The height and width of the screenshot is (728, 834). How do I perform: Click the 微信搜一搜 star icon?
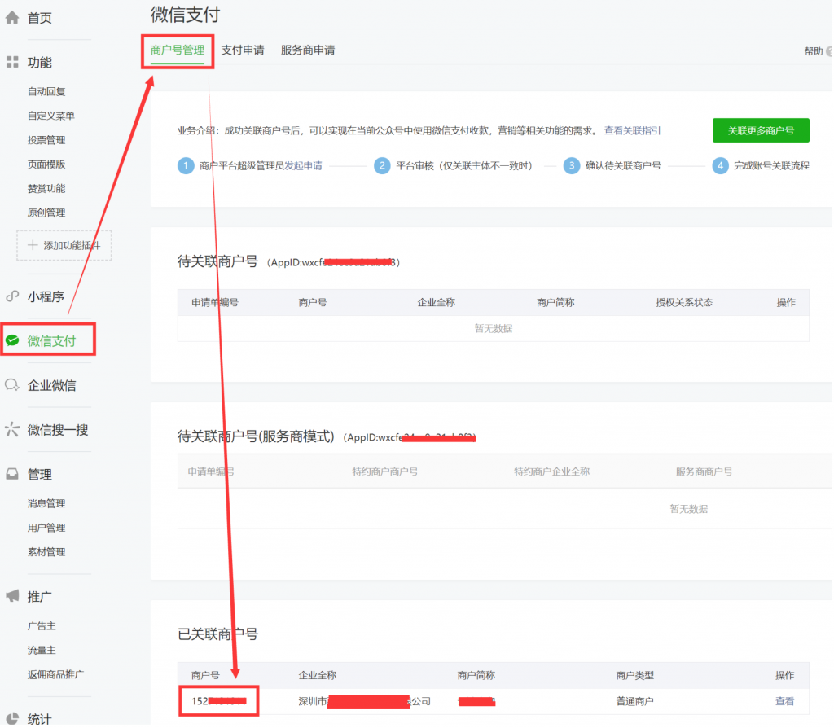tap(12, 429)
